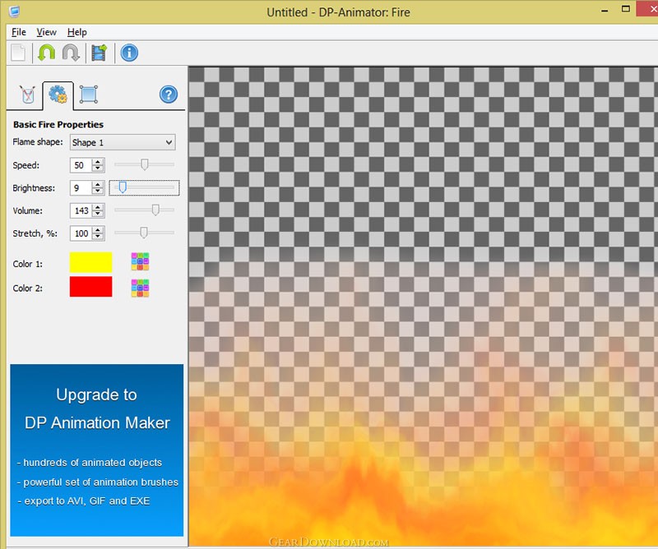Click the Stretch slider handle
This screenshot has width=658, height=549.
(143, 233)
